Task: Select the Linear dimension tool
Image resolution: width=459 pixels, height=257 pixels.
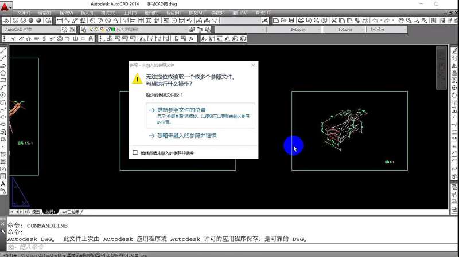Action: (x=60, y=21)
